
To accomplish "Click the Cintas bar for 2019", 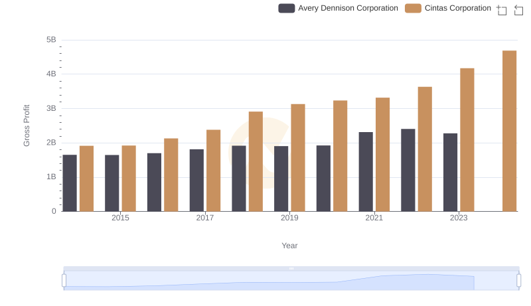I will (297, 158).
